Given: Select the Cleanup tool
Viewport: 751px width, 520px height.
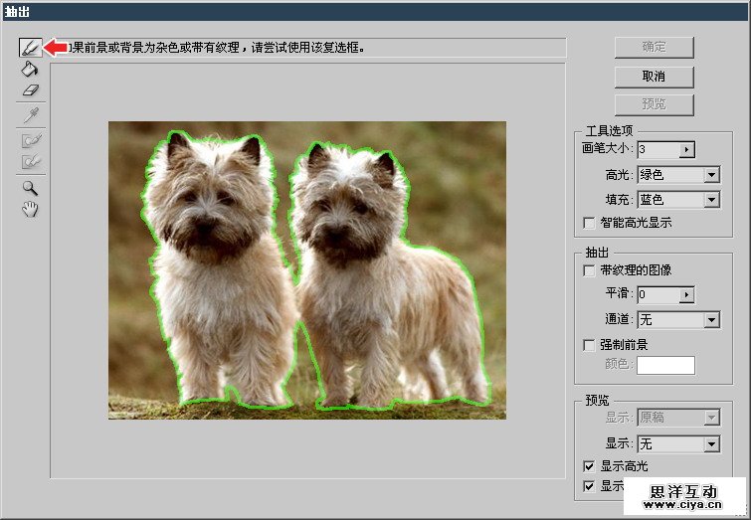Looking at the screenshot, I should [x=30, y=140].
